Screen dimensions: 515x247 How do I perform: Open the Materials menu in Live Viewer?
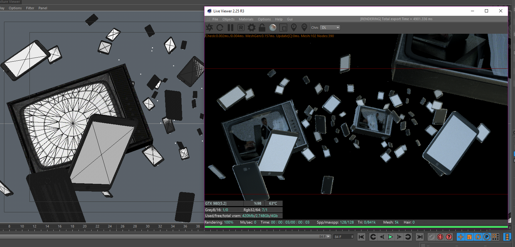click(246, 19)
